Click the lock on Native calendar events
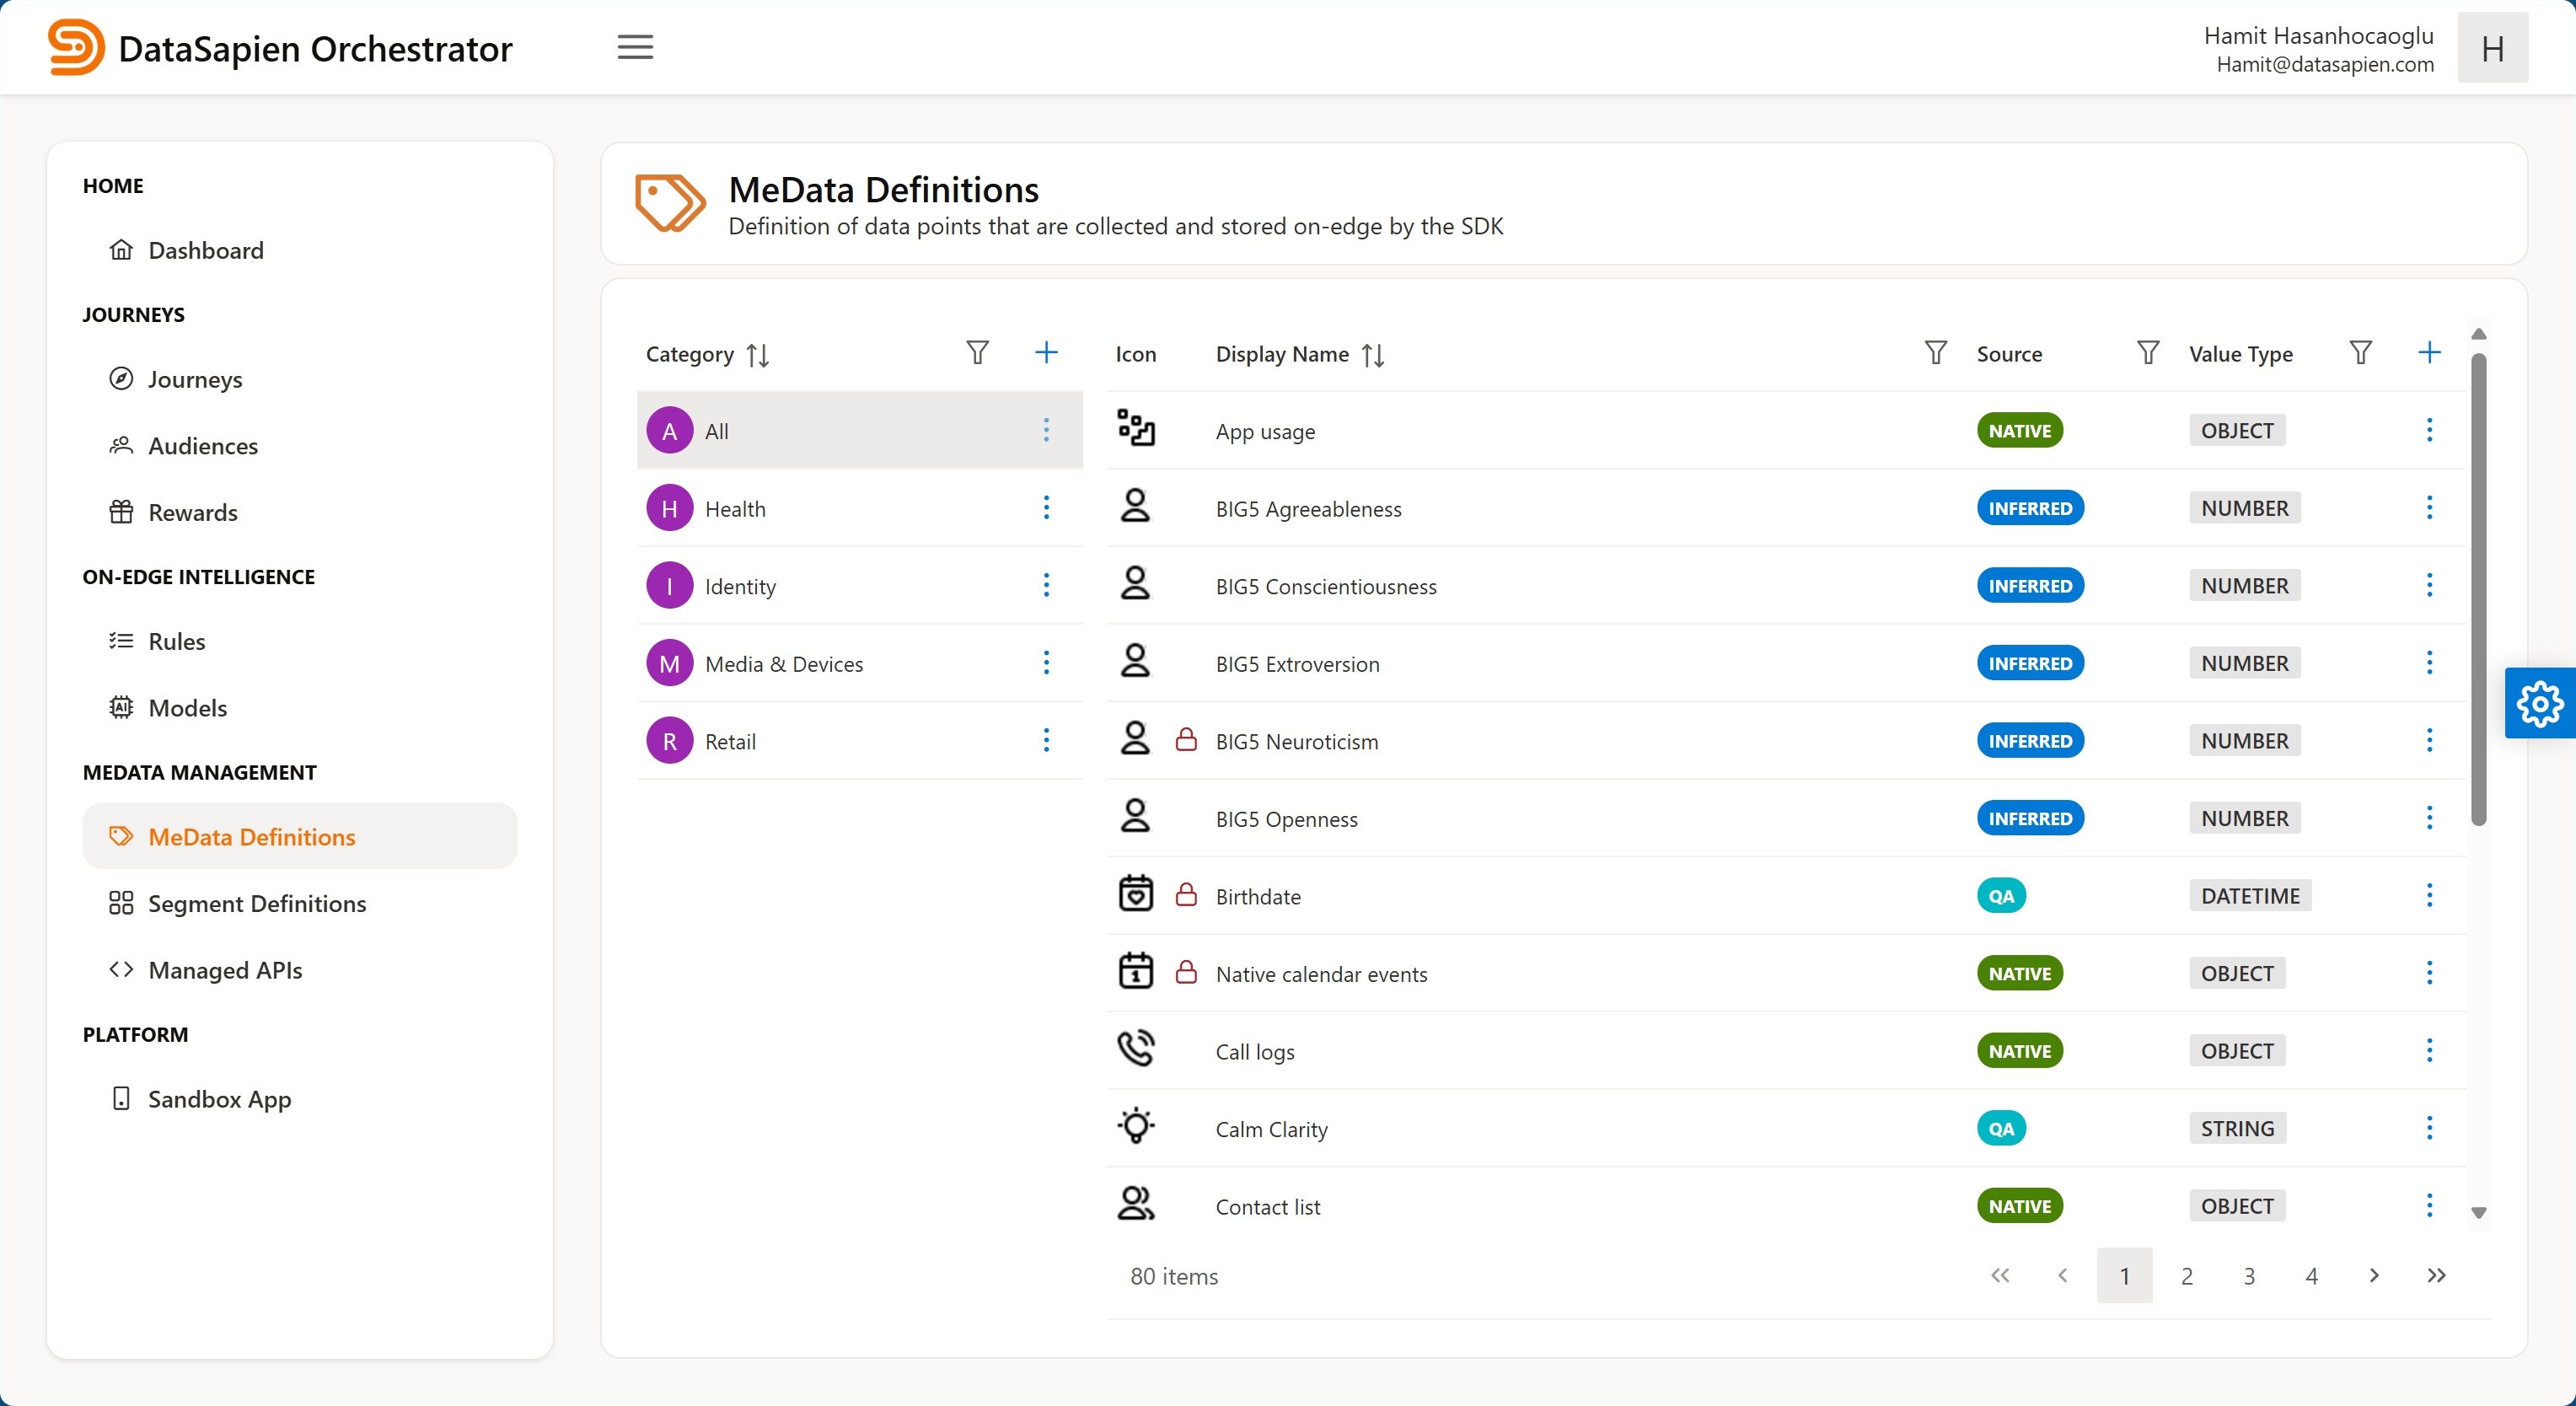The width and height of the screenshot is (2576, 1406). (1186, 971)
